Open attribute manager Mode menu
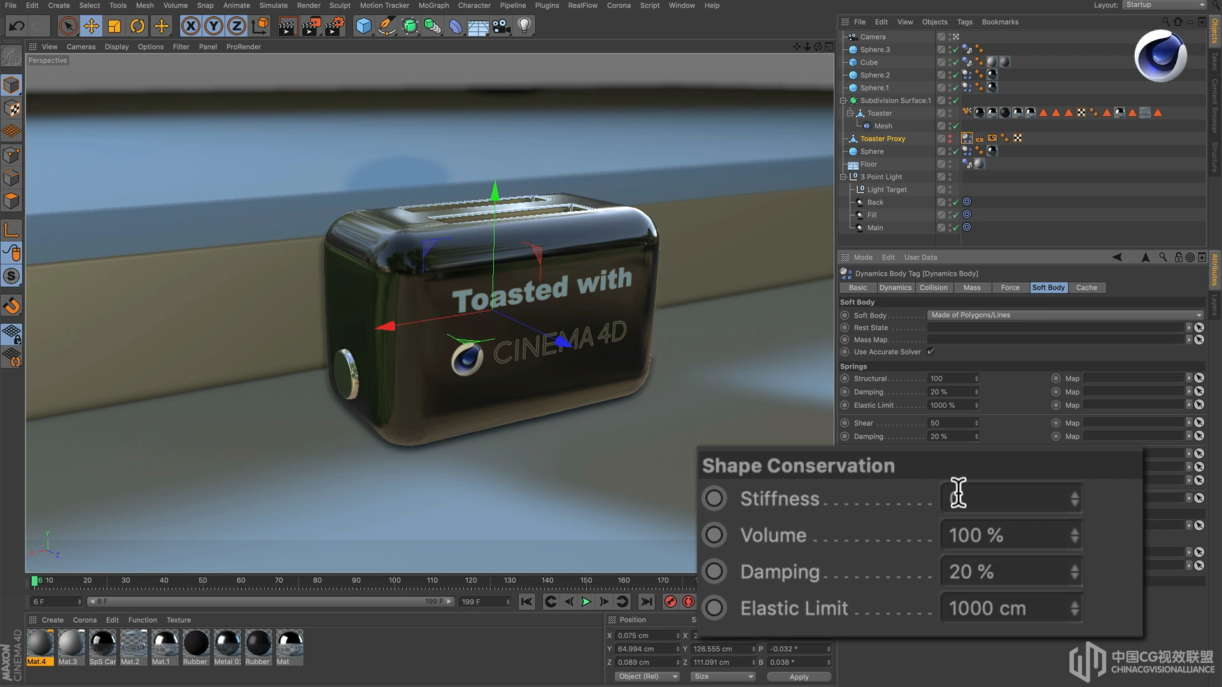The width and height of the screenshot is (1222, 687). tap(863, 257)
